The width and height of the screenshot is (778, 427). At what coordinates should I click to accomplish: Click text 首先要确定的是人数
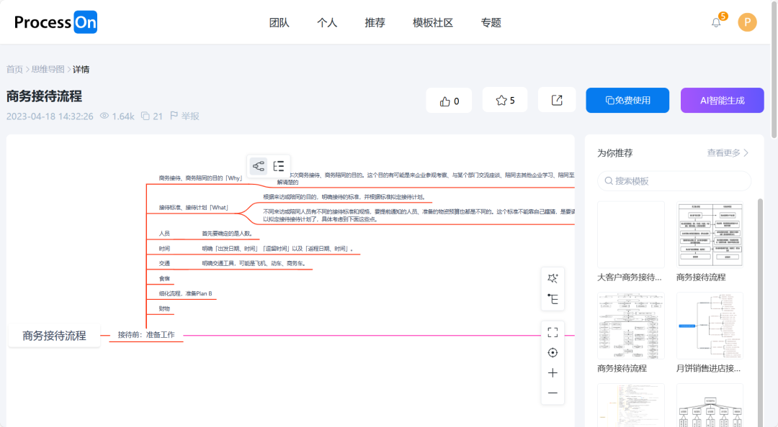click(227, 234)
